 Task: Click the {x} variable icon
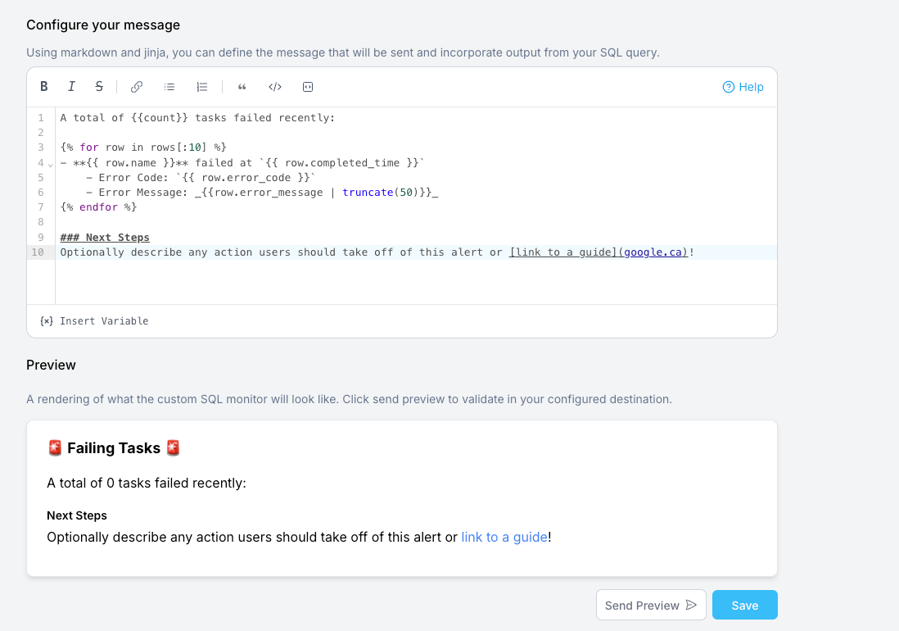47,321
